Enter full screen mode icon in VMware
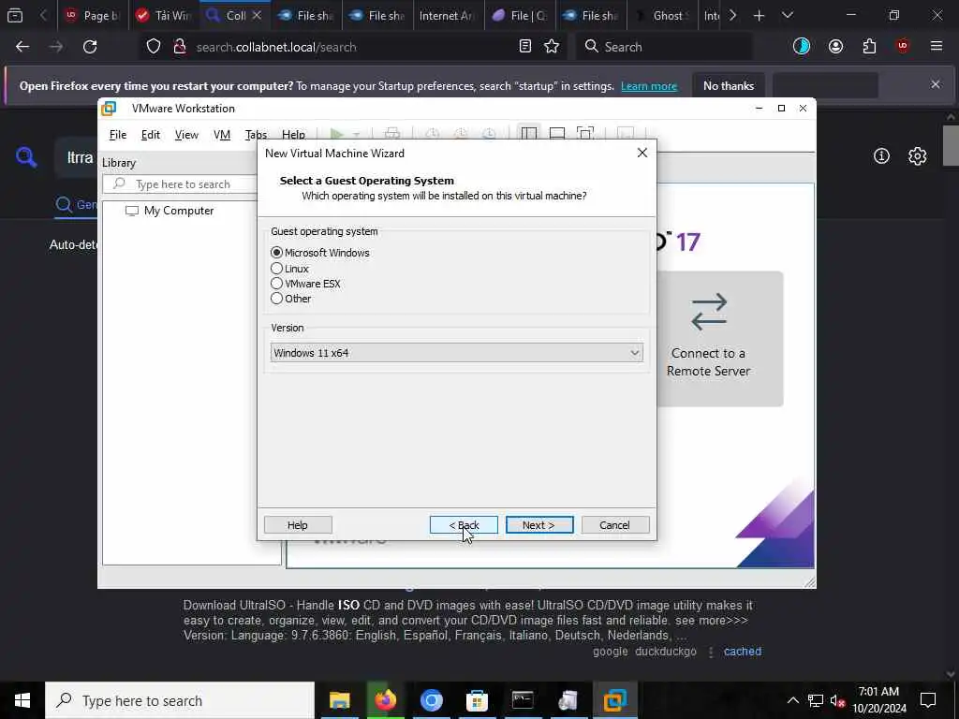The image size is (959, 719). (x=585, y=134)
